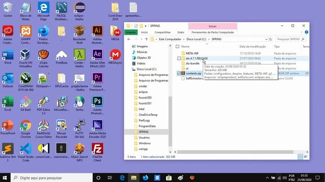Screen dimensions: 325x182
Task: Open the FileZilla Client shortcut
Action: click(x=97, y=153)
